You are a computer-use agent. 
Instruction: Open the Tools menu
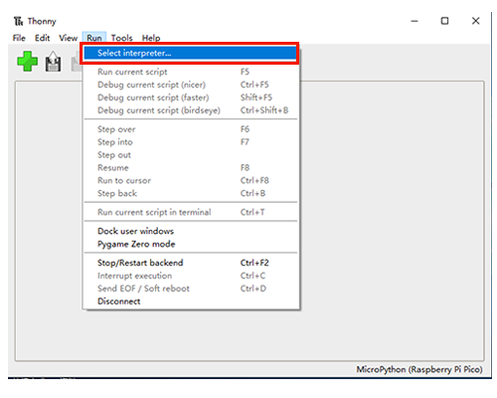click(x=121, y=38)
